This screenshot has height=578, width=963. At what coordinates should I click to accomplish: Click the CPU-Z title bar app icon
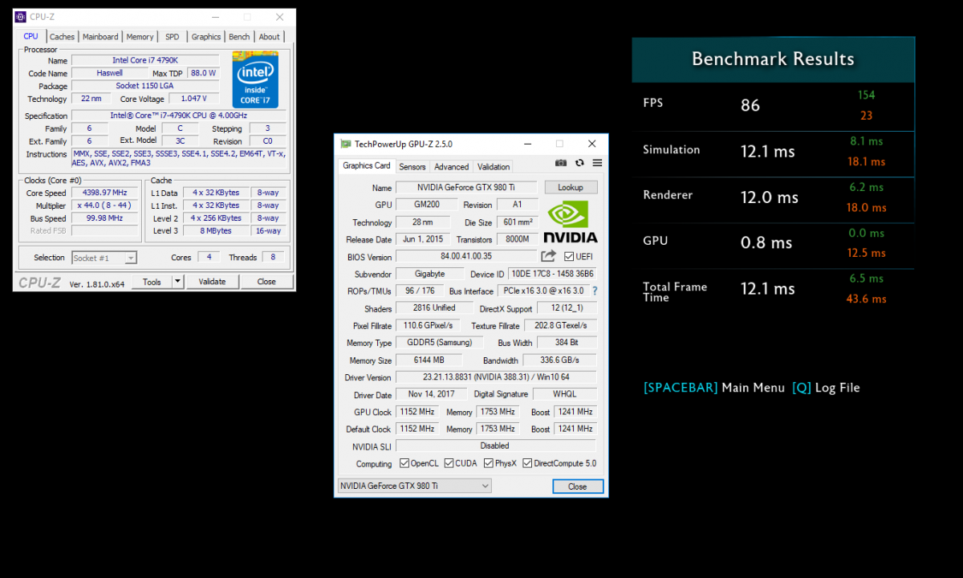click(x=20, y=17)
